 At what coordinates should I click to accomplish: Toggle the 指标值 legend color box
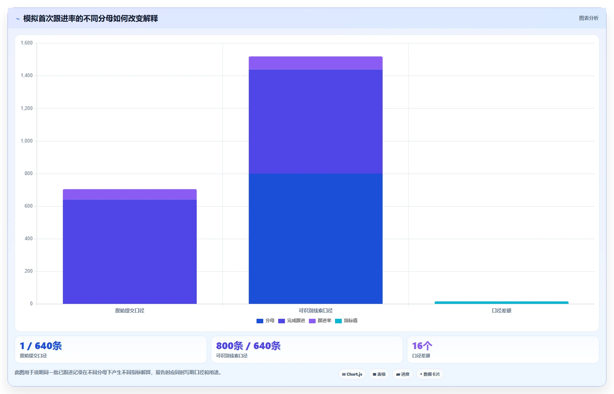pyautogui.click(x=338, y=321)
